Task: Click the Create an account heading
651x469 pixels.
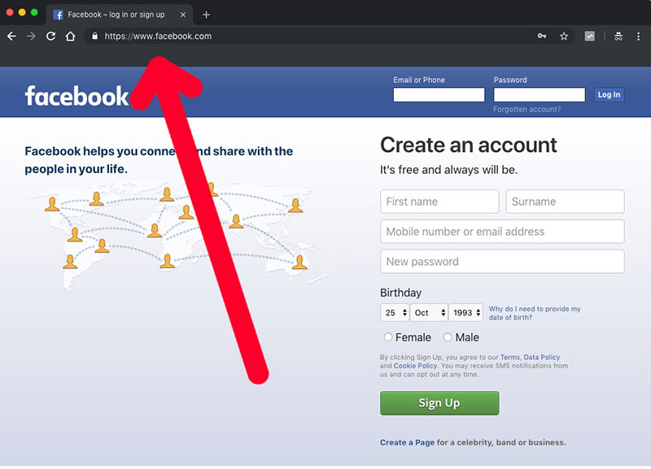Action: 469,145
